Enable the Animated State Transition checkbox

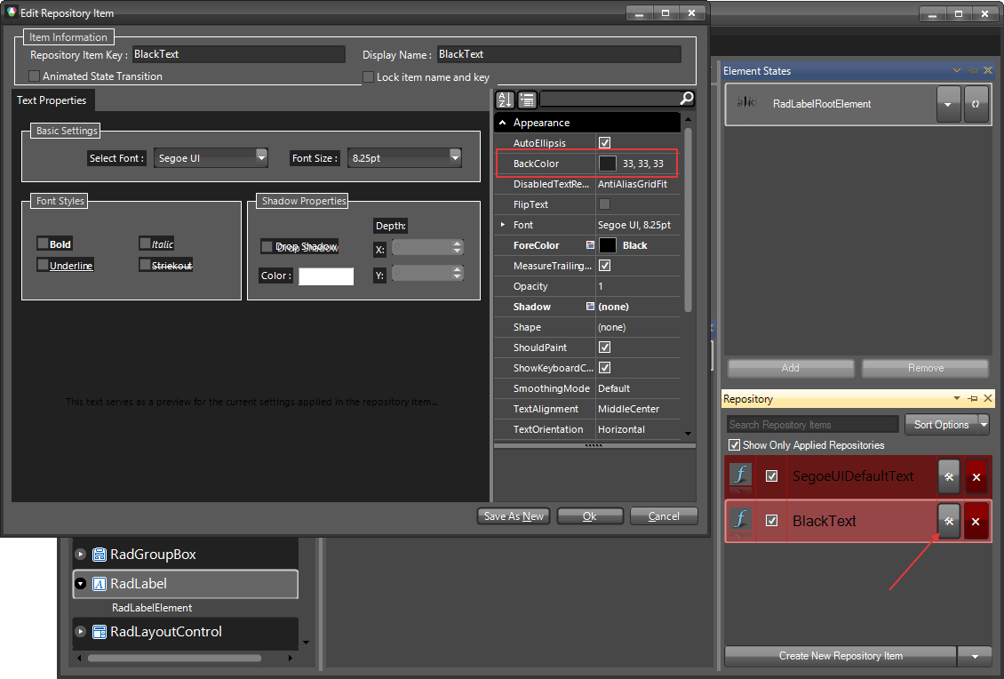click(33, 76)
